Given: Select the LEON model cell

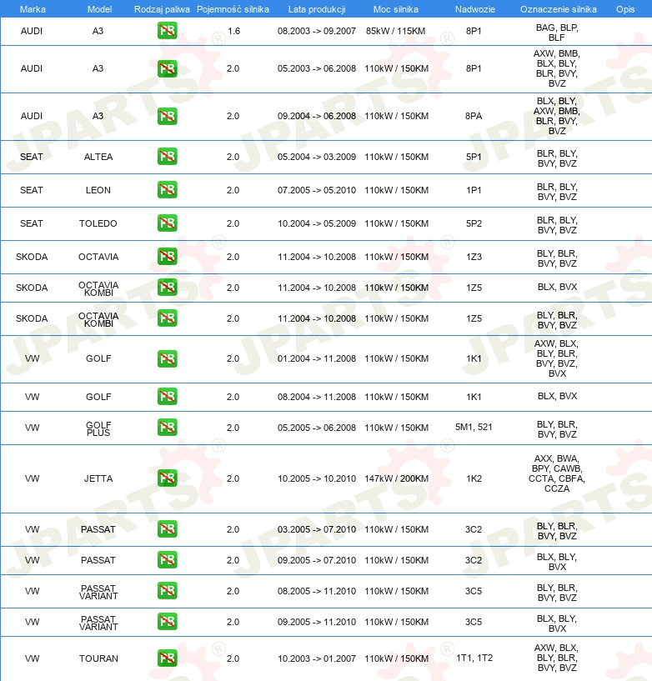Looking at the screenshot, I should click(98, 190).
